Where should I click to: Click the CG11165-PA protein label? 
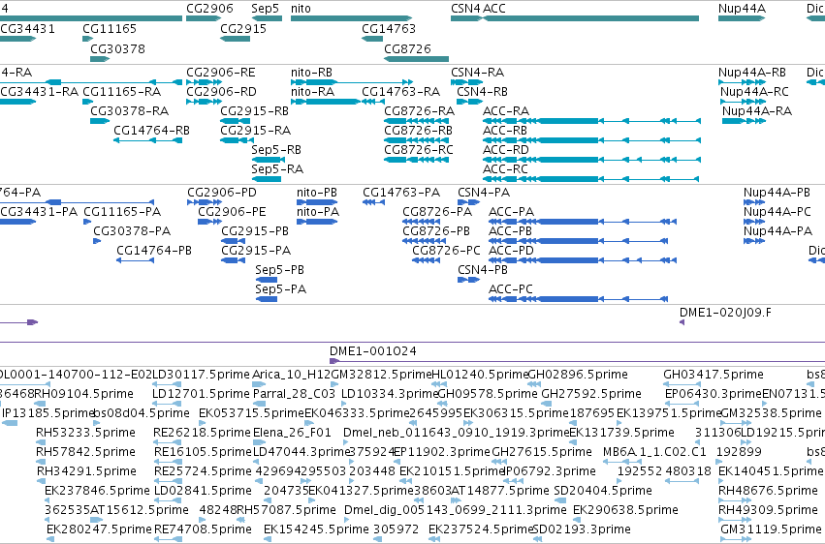[122, 212]
